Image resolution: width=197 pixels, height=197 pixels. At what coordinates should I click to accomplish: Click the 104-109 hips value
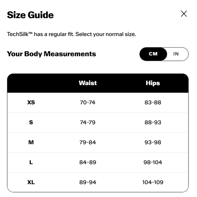(x=153, y=182)
